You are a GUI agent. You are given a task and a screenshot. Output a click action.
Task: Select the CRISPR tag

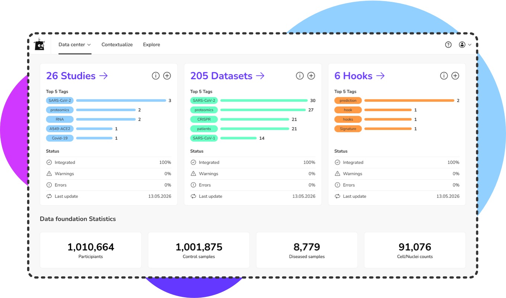[x=204, y=119]
